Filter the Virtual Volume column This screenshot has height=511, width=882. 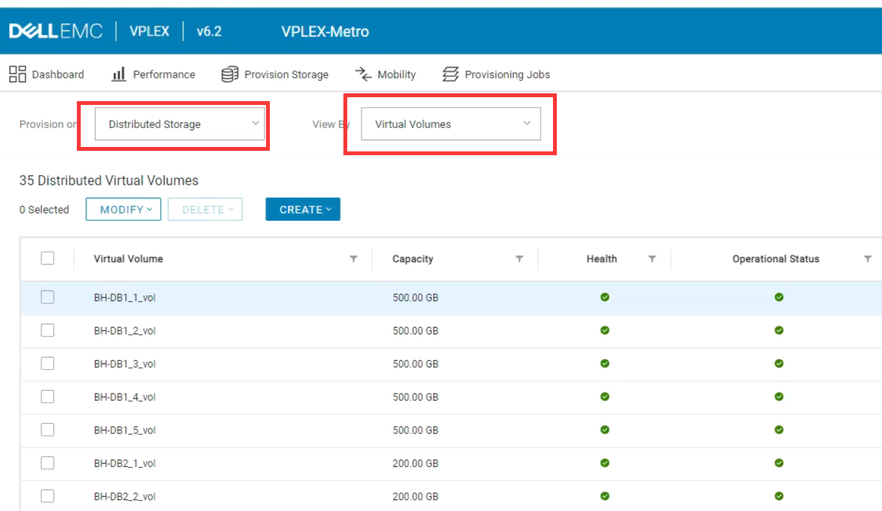[353, 259]
